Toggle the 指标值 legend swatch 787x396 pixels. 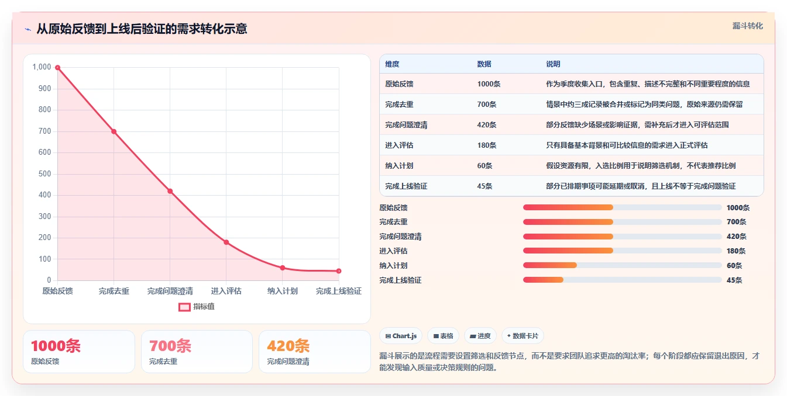184,307
